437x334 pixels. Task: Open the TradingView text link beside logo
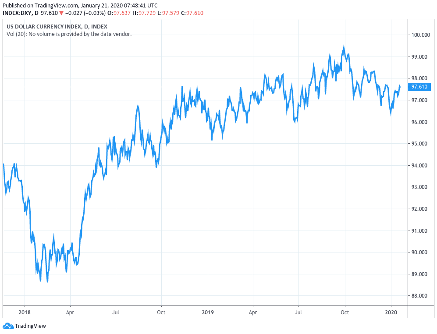30,326
